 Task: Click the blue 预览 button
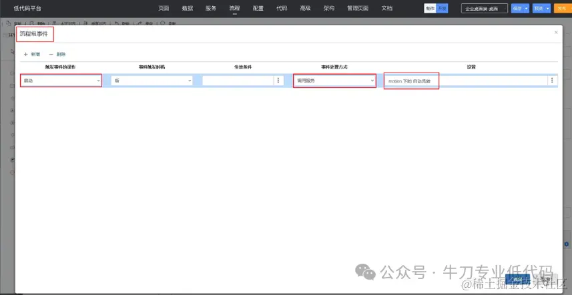click(x=539, y=9)
